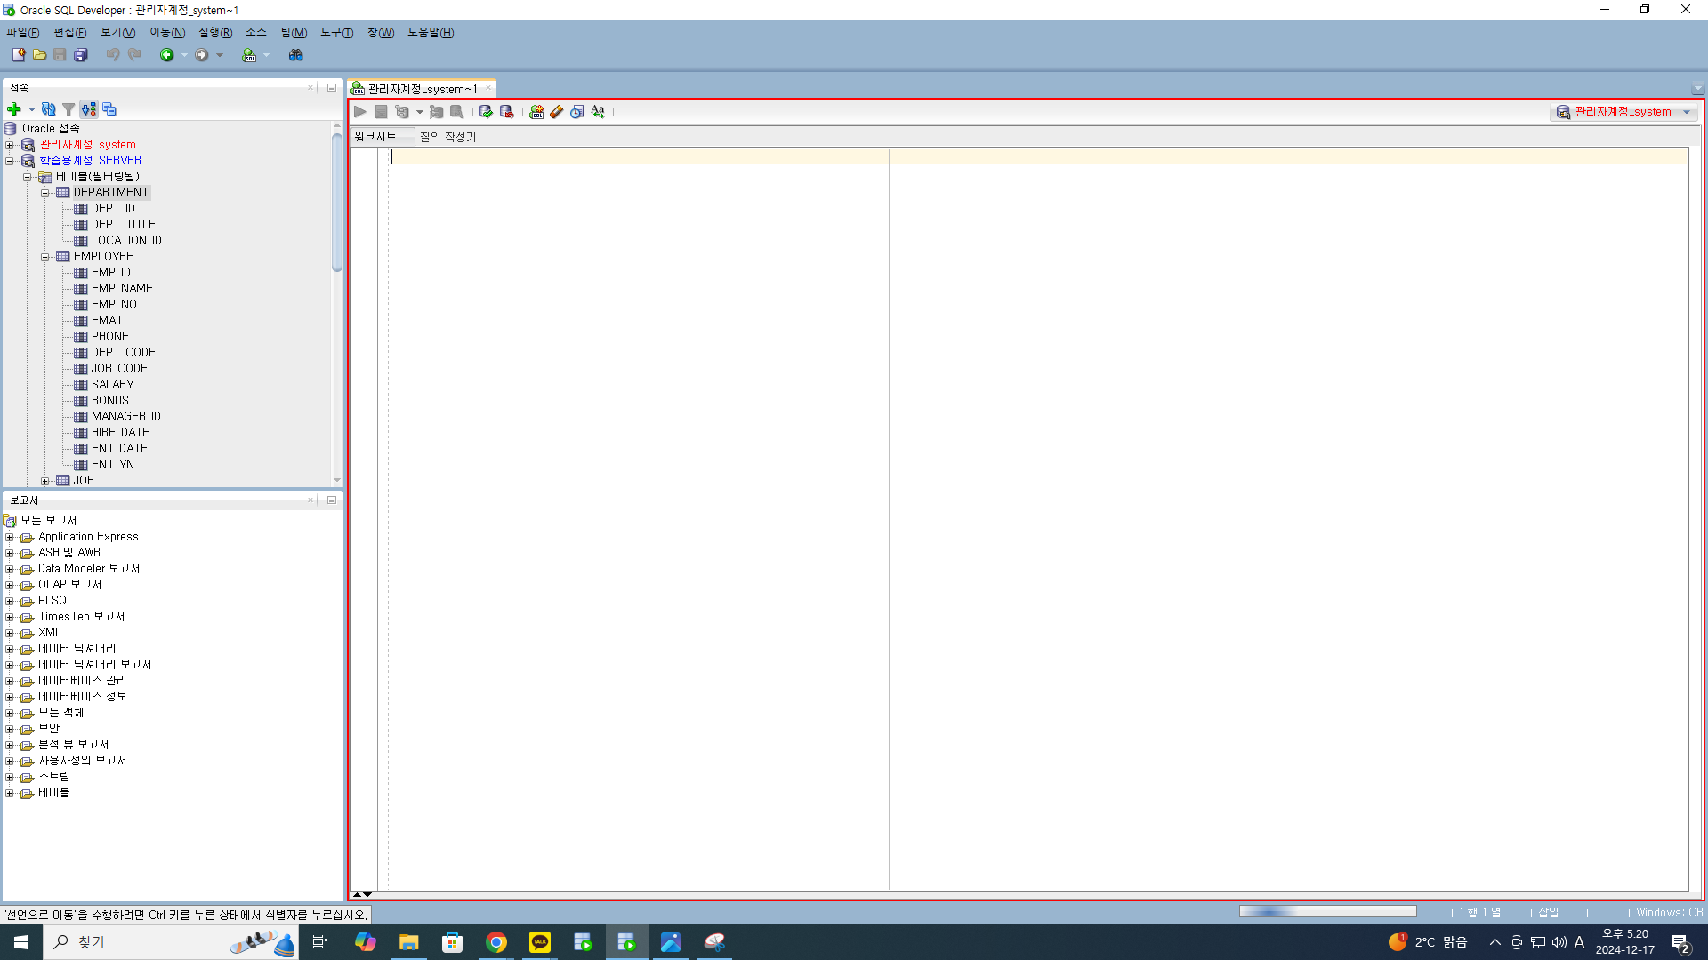
Task: Expand the JOB table node
Action: 44,481
